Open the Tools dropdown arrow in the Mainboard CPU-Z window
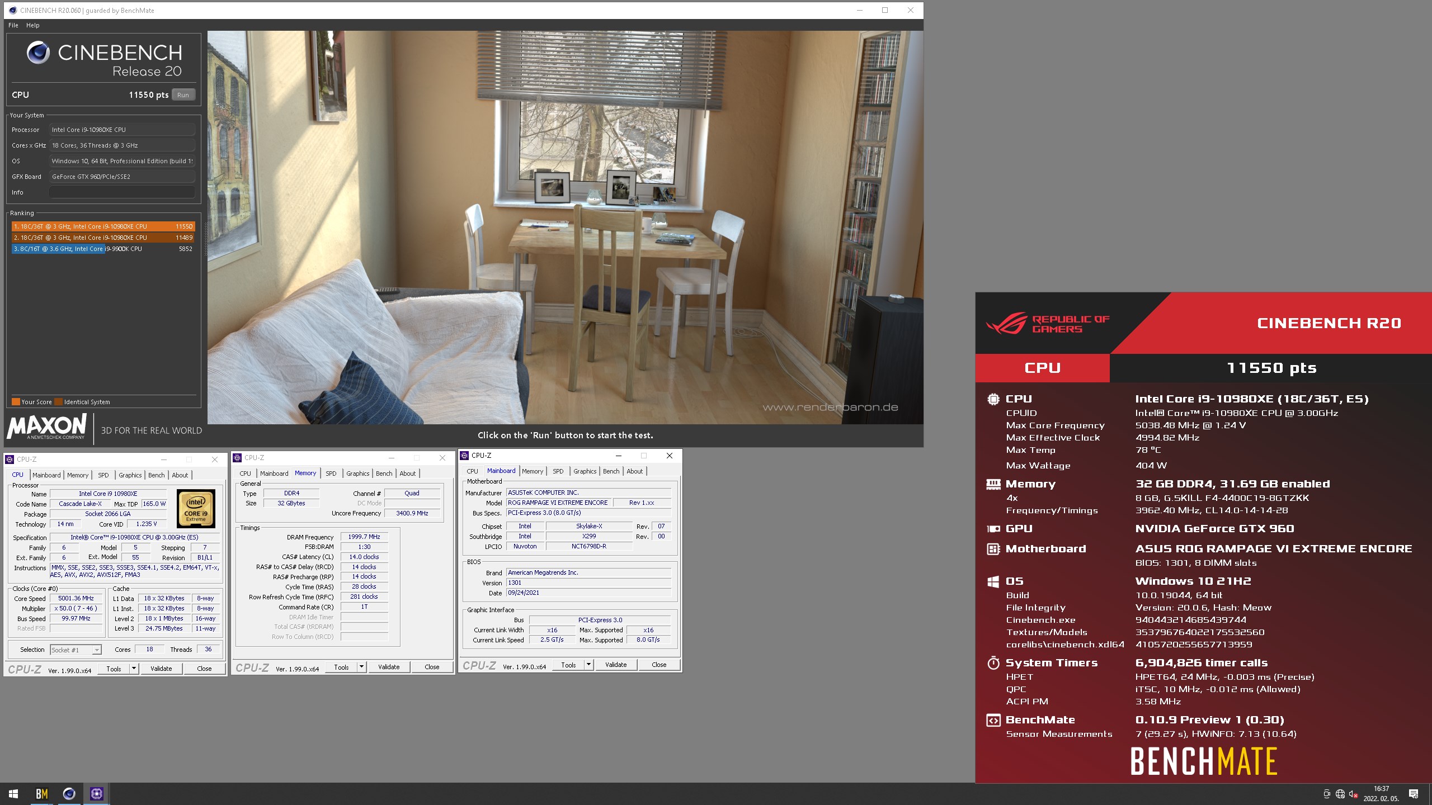Image resolution: width=1432 pixels, height=805 pixels. (x=588, y=665)
